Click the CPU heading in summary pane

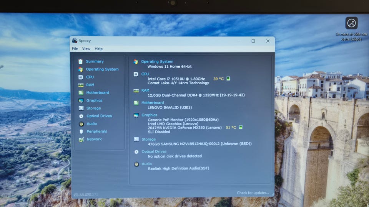coord(145,74)
